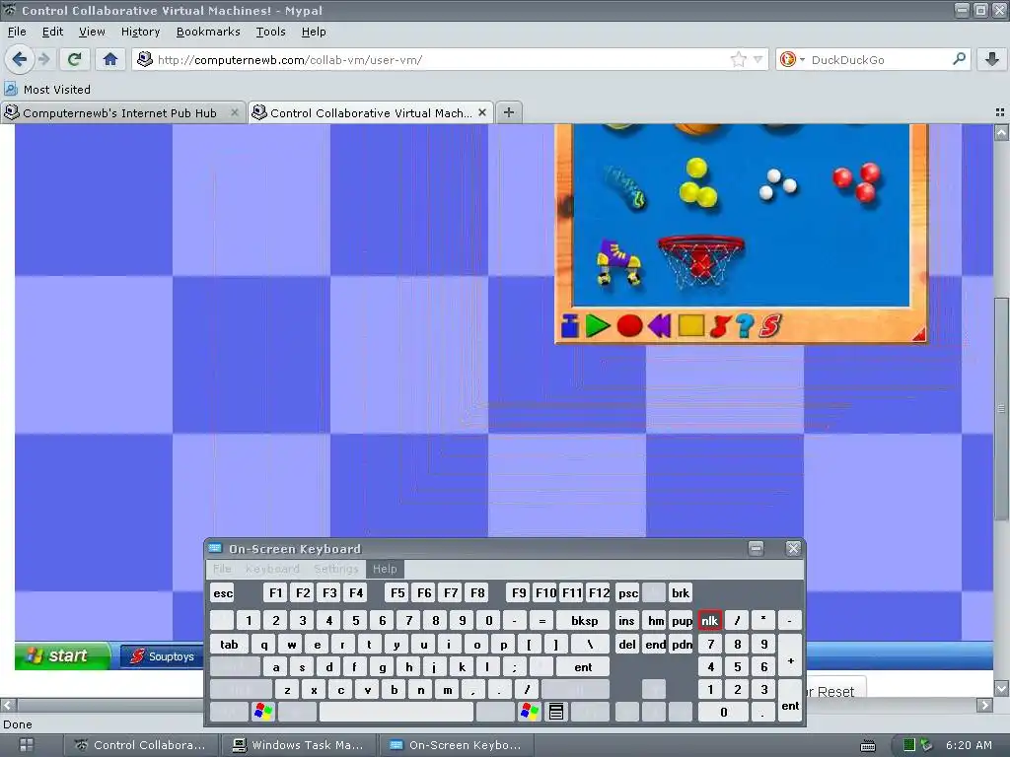
Task: Click the browser forward arrow
Action: point(44,60)
